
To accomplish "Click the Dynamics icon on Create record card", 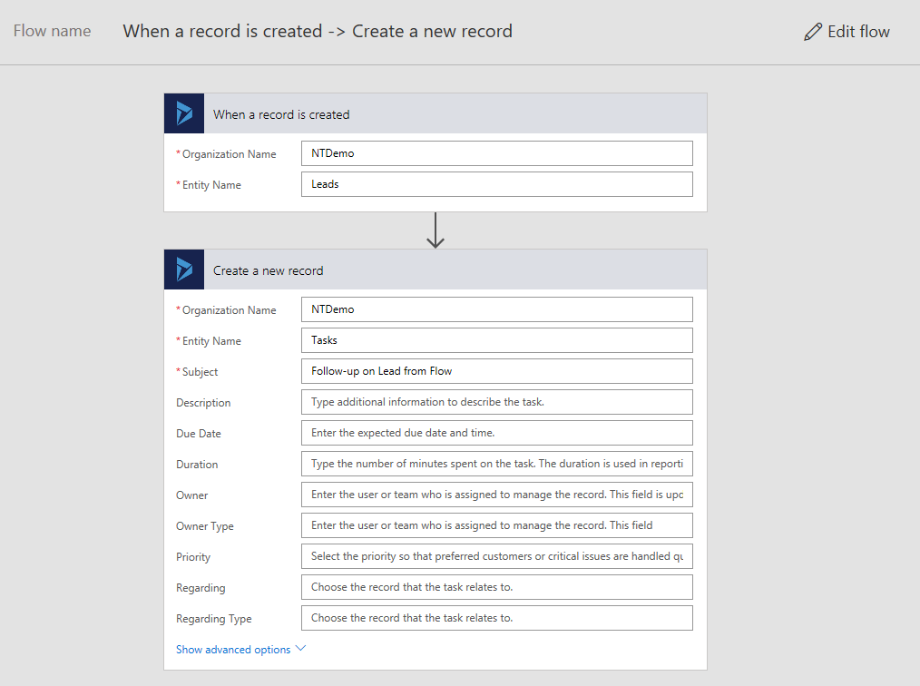I will [184, 269].
